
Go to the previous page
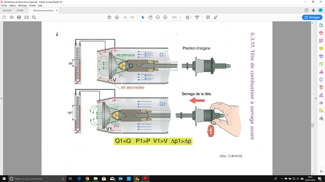click(109, 17)
